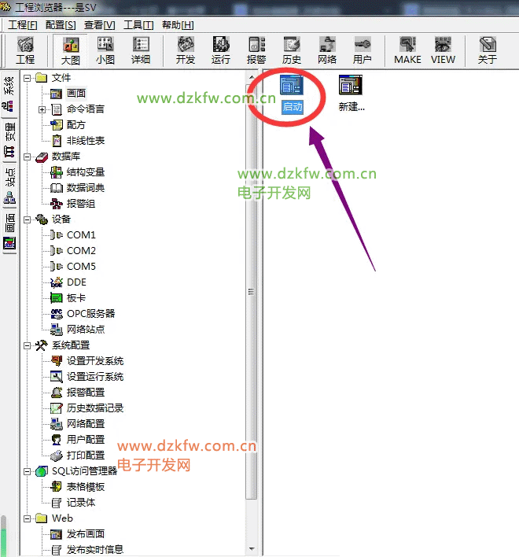Collapse the 数据库 tree branch
Viewport: 519px width, 557px height.
(27, 157)
